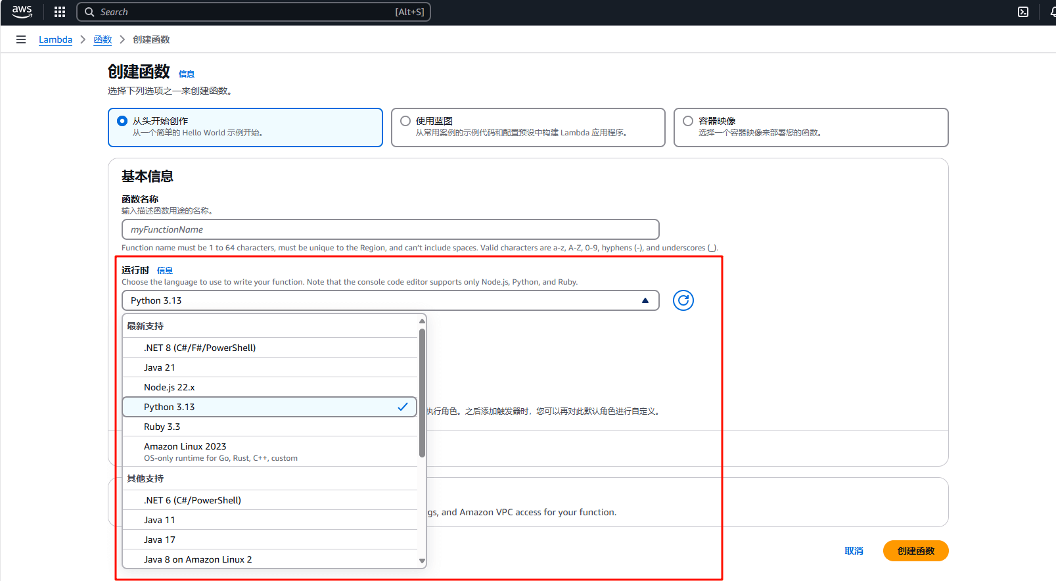Select the Author from scratch option (从头开始创作)
The height and width of the screenshot is (581, 1056).
tap(245, 128)
